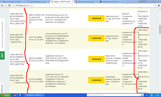Open the Chrome hamburger menu
This screenshot has width=161, height=97.
click(159, 5)
